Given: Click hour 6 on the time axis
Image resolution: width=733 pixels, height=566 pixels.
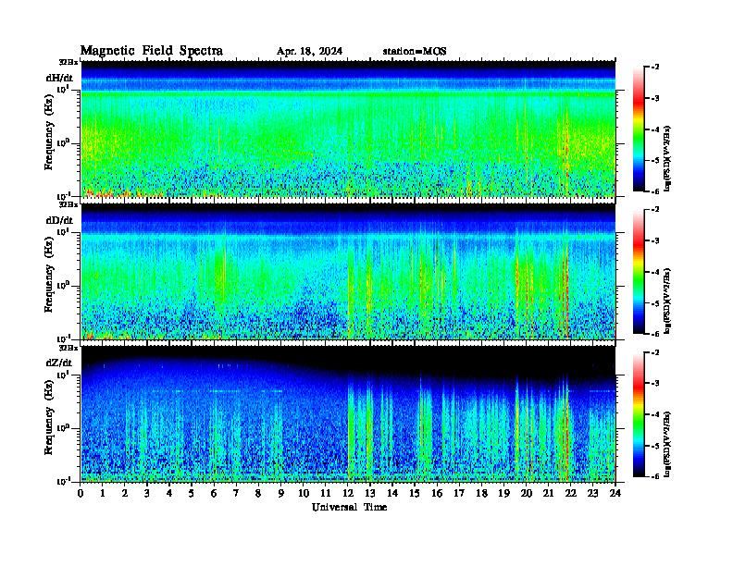Looking at the screenshot, I should (214, 493).
